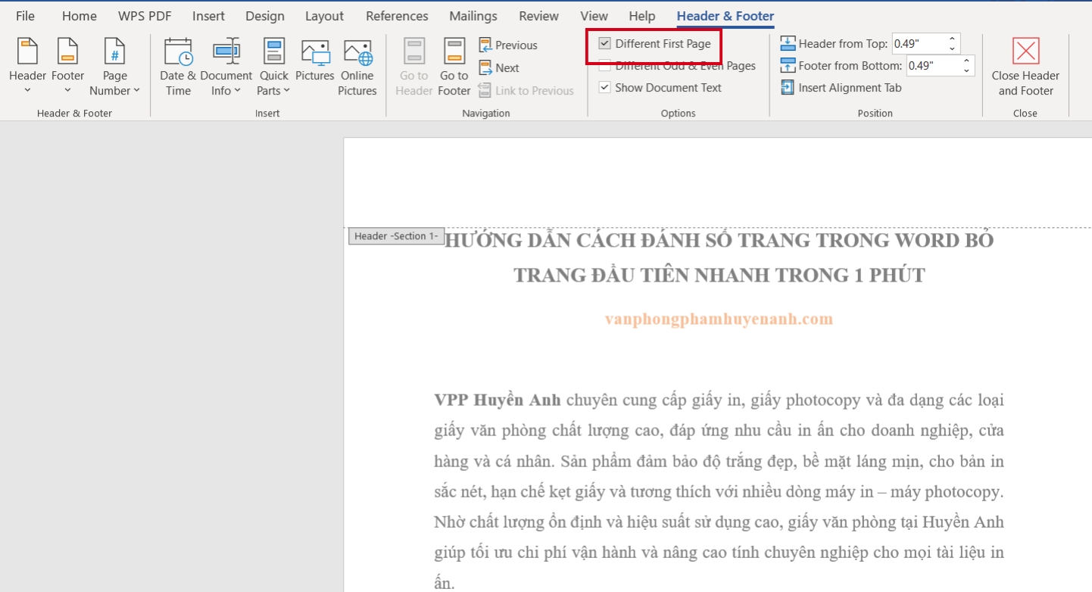Image resolution: width=1092 pixels, height=592 pixels.
Task: Insert Date & Time icon
Action: click(178, 51)
